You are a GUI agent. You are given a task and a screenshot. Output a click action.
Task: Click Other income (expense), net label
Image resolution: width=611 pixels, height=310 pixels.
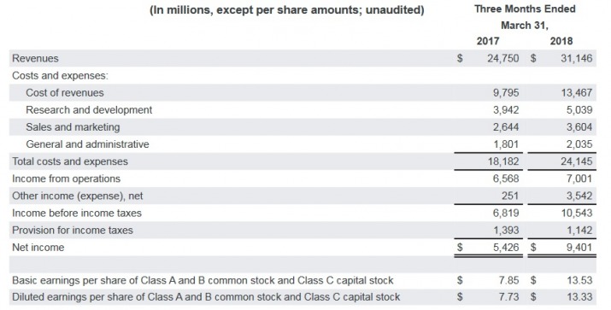coord(78,196)
